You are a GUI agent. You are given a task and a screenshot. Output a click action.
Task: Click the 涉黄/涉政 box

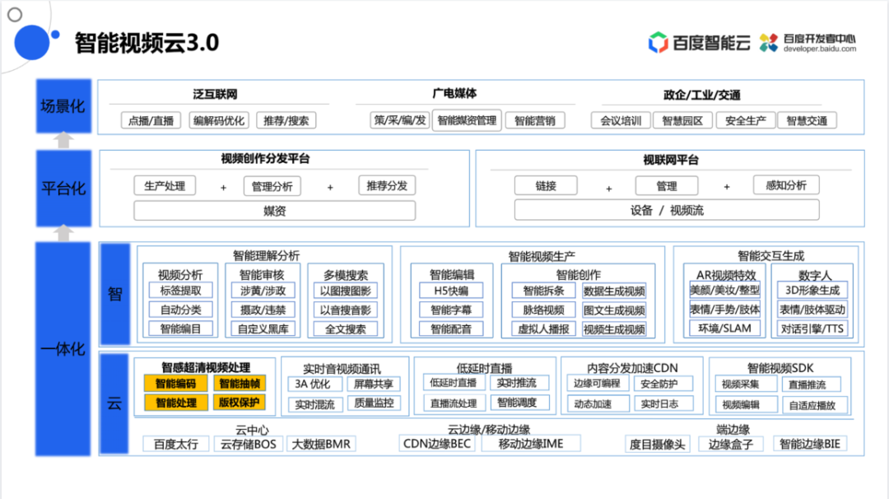tap(263, 291)
